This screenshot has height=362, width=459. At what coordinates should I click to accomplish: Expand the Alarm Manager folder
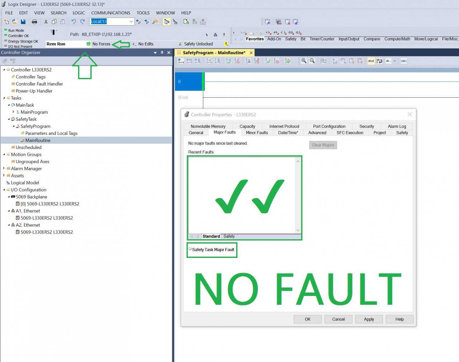[4, 168]
